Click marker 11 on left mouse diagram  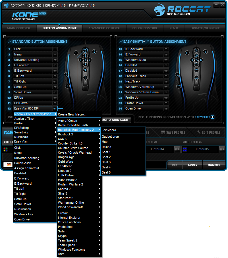[85, 78]
